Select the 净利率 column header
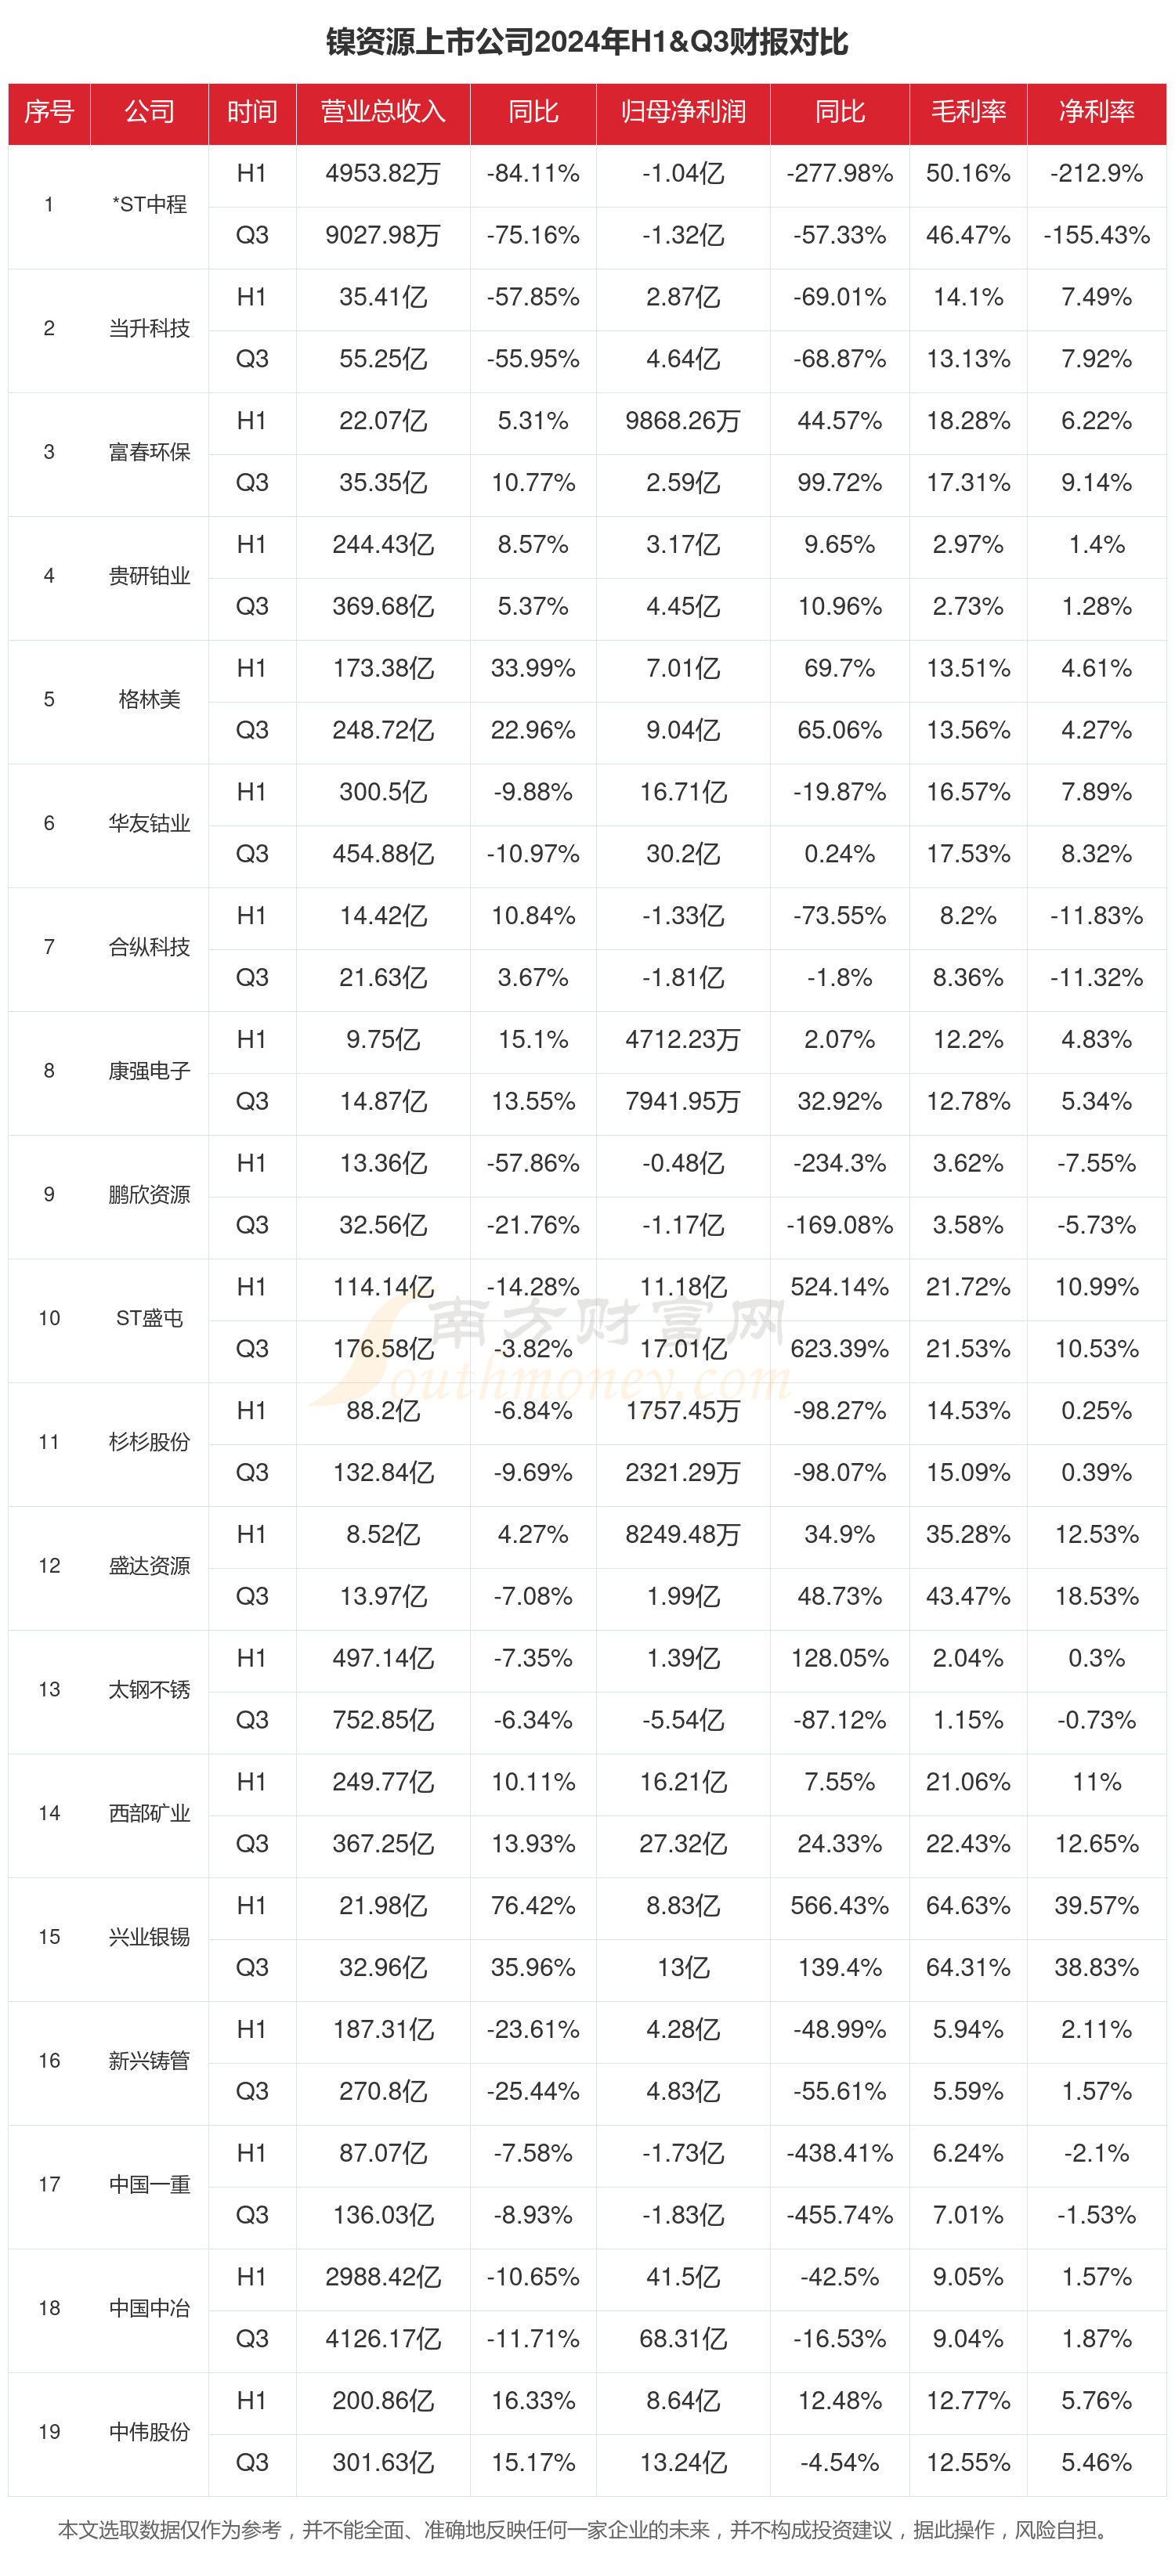Viewport: 1175px width, 2576px height. pyautogui.click(x=1096, y=112)
